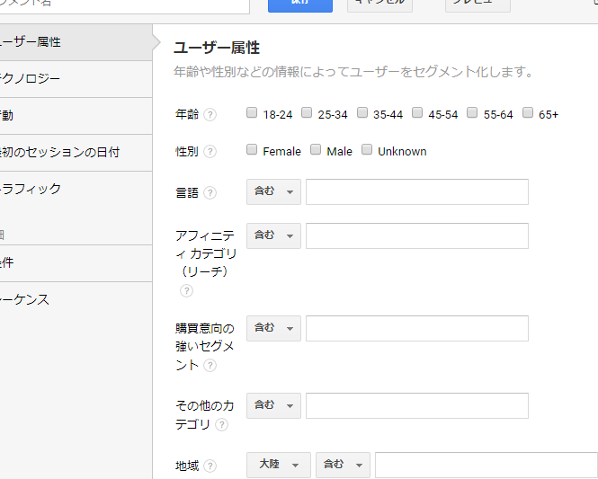Open help icon next to 言語
This screenshot has width=598, height=479.
tap(210, 193)
